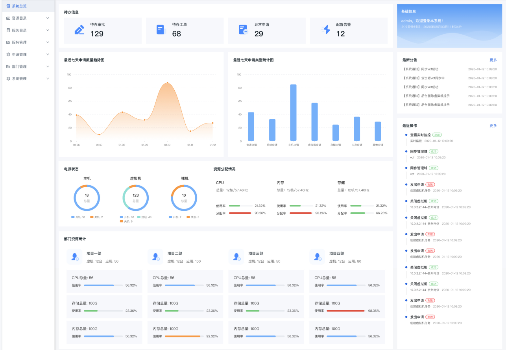This screenshot has width=506, height=350.
Task: Open 更多 link in 最近操作 panel
Action: coord(493,126)
